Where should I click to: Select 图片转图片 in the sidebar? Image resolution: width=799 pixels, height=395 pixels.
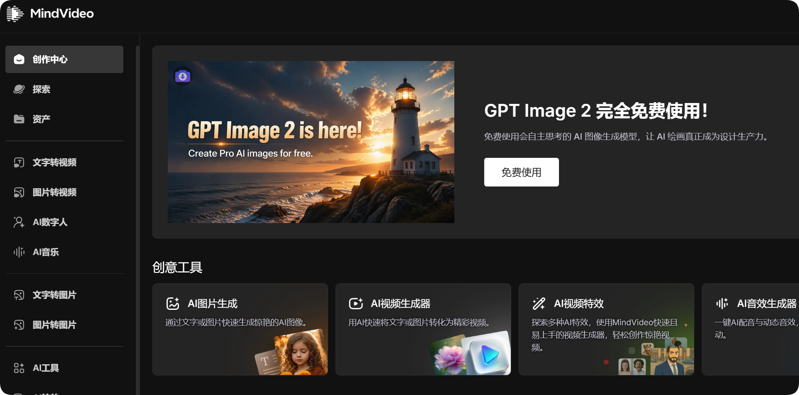pos(64,325)
